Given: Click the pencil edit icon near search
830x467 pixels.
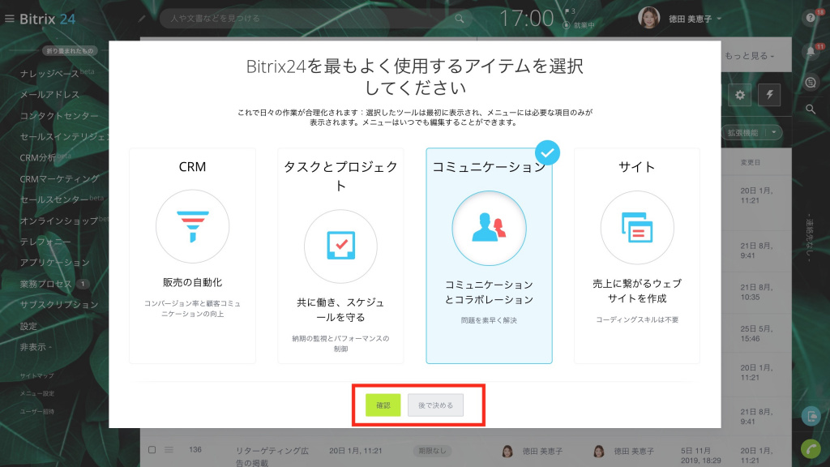Looking at the screenshot, I should [142, 19].
